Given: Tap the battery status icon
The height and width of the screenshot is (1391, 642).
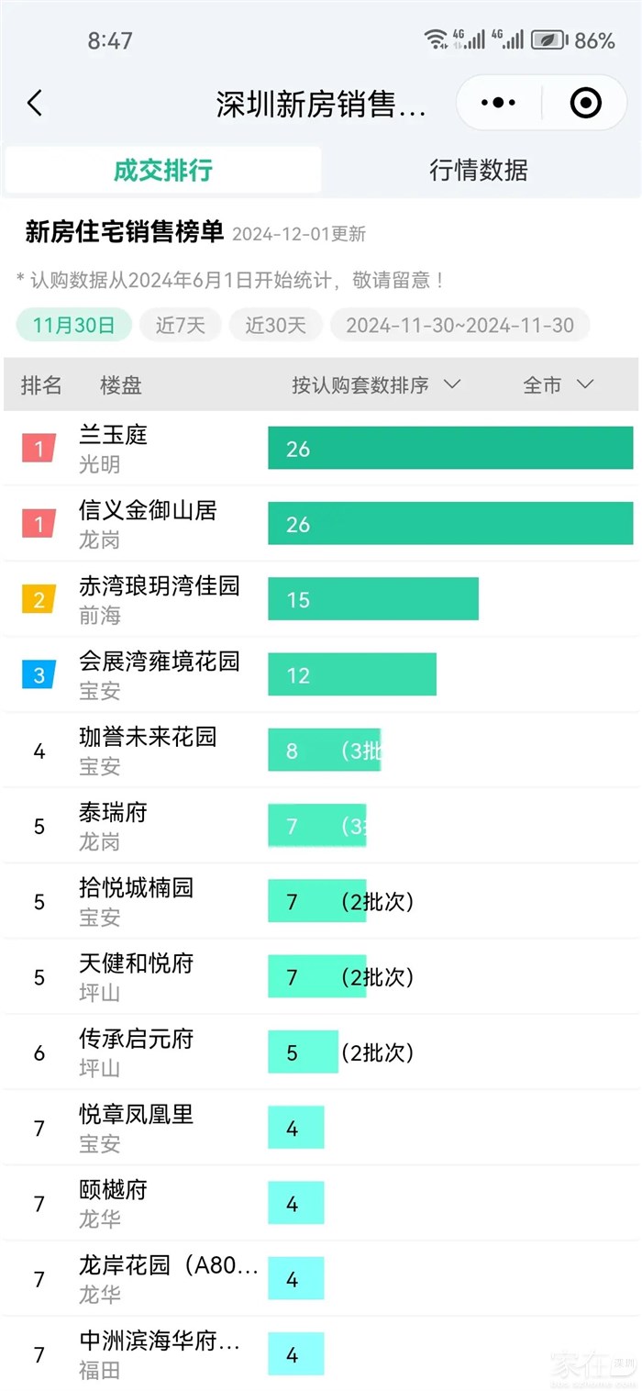Looking at the screenshot, I should coord(549,40).
